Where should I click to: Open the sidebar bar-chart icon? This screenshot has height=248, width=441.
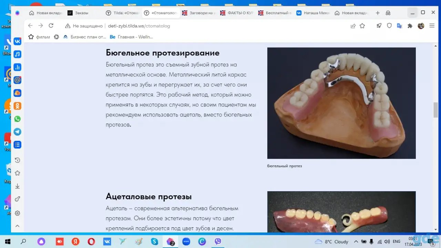click(17, 67)
